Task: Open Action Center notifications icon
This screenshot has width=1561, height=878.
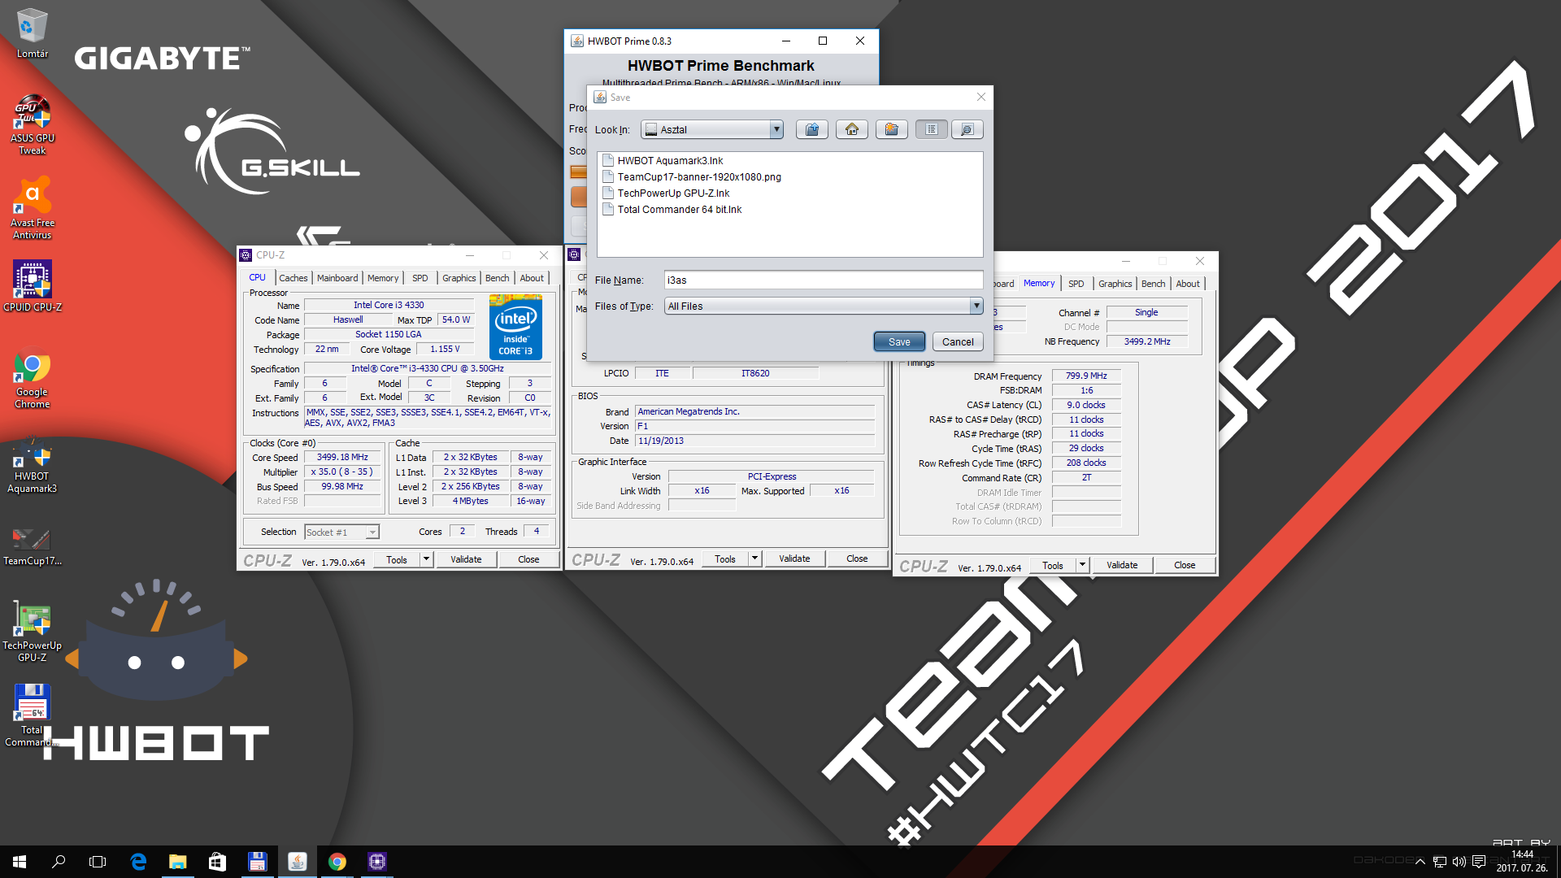Action: click(x=1479, y=862)
